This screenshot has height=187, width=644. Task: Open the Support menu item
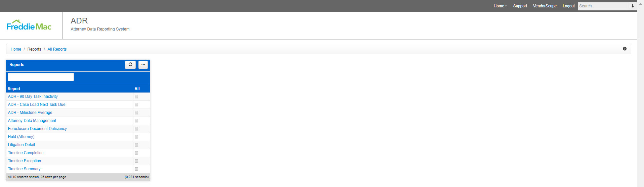point(520,6)
